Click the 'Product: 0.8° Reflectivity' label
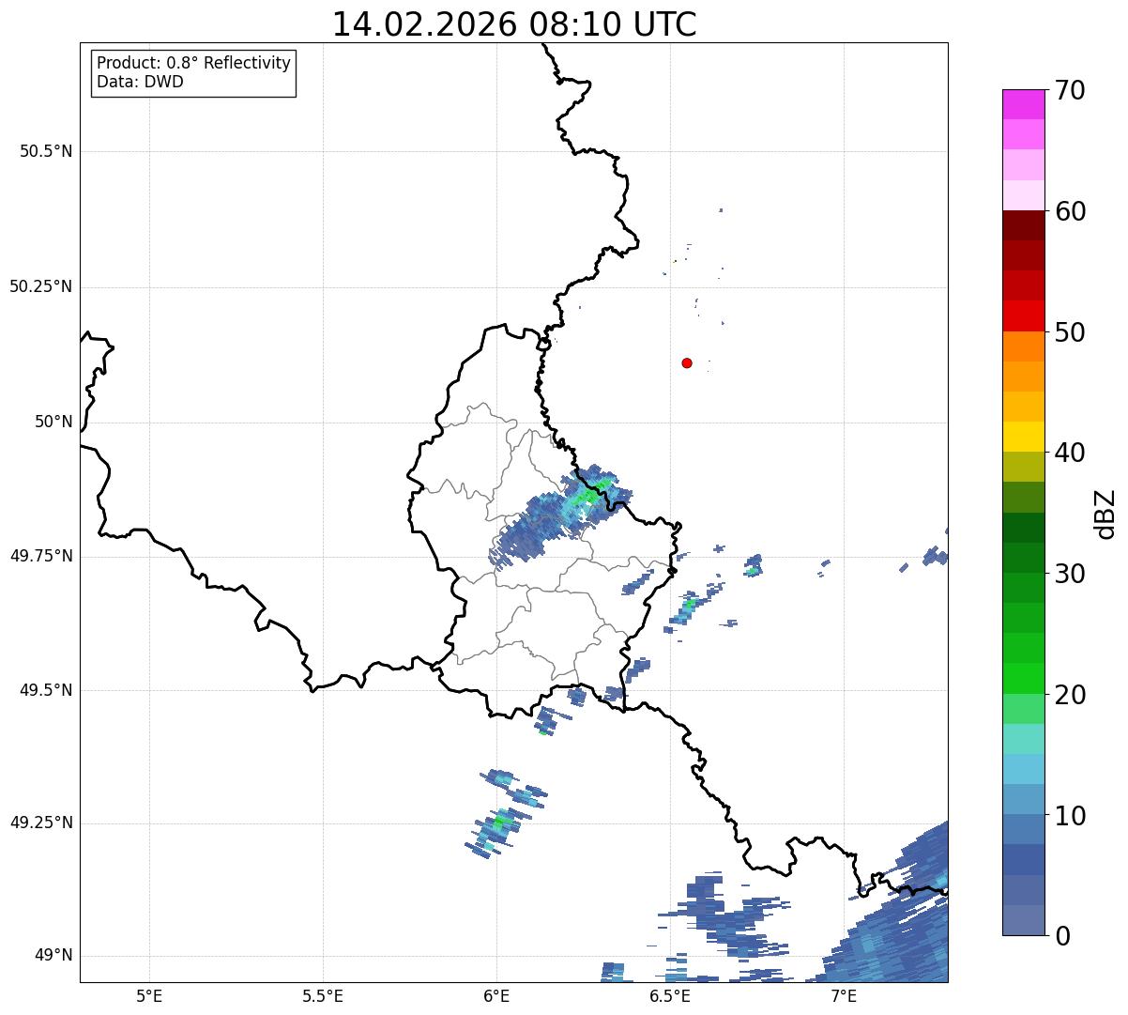The height and width of the screenshot is (1015, 1128). pyautogui.click(x=194, y=63)
